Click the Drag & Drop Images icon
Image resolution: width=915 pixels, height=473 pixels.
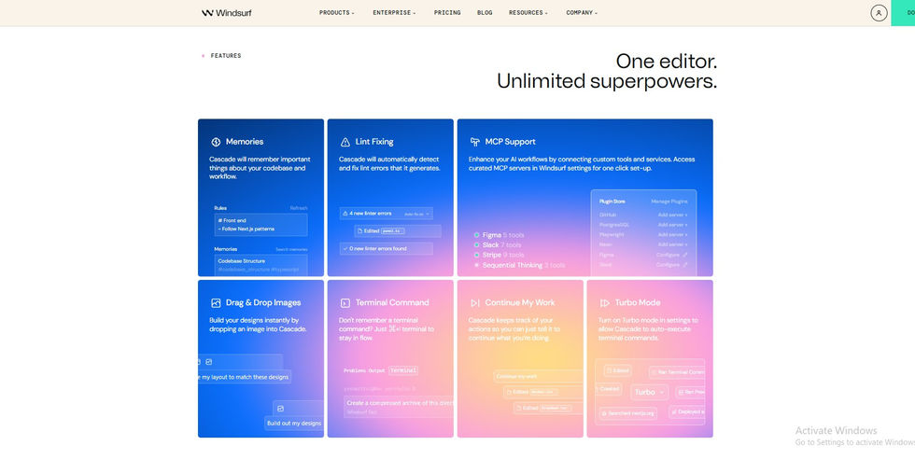coord(216,302)
